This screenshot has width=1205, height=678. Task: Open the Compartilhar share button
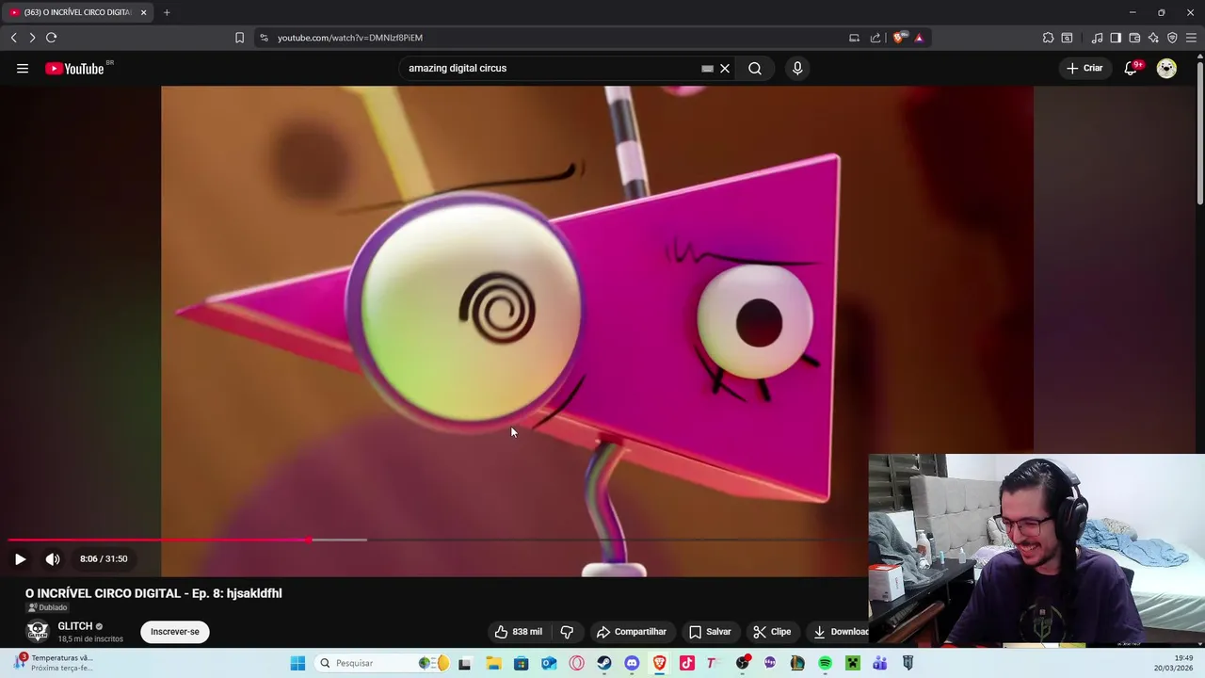[x=632, y=632]
